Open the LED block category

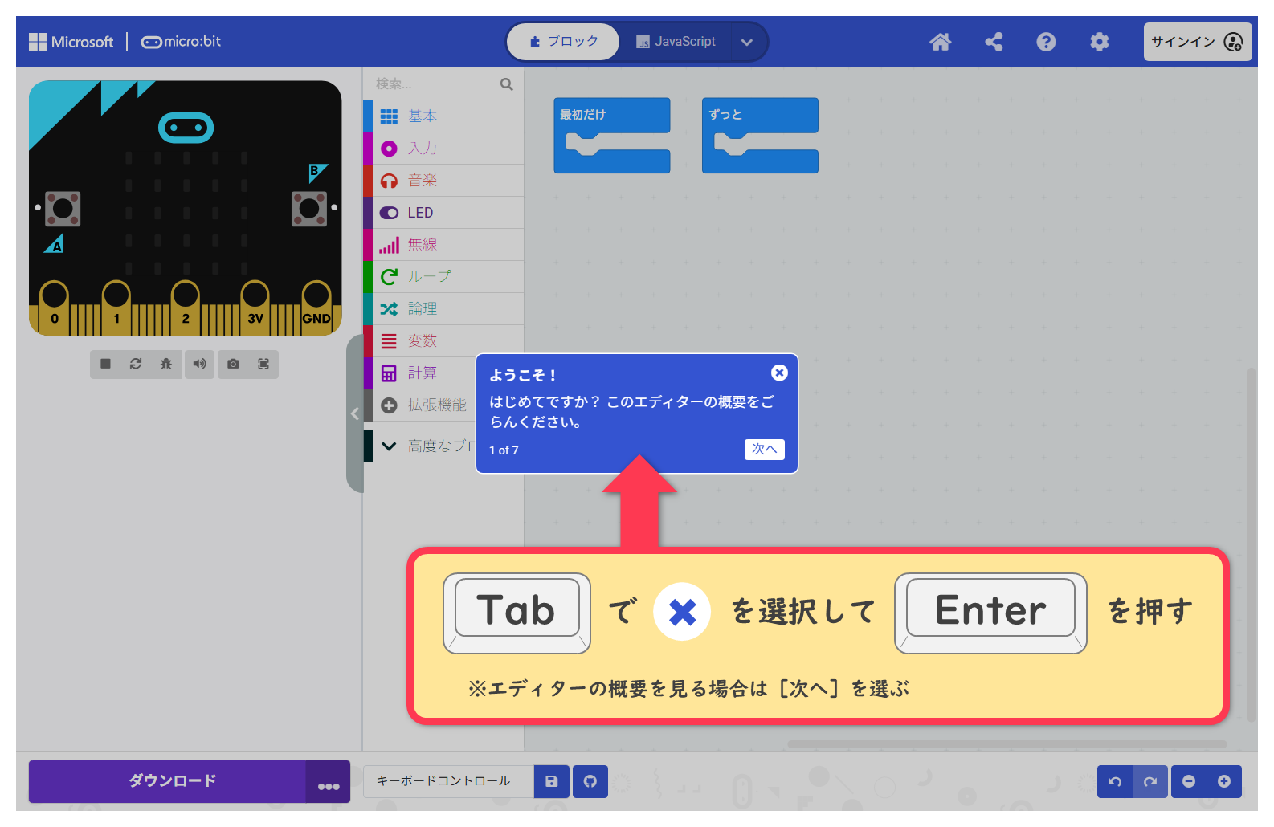tap(443, 213)
